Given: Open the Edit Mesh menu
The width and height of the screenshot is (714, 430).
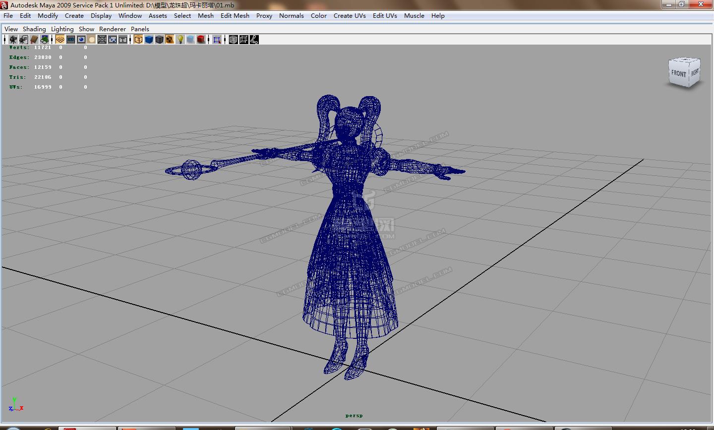Looking at the screenshot, I should pos(235,16).
